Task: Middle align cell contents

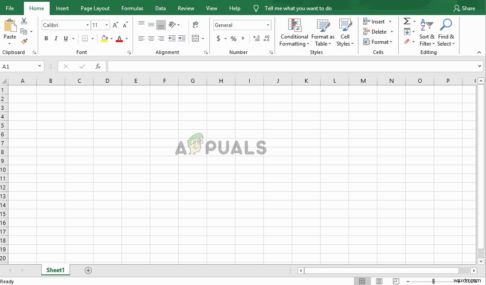Action: click(151, 25)
